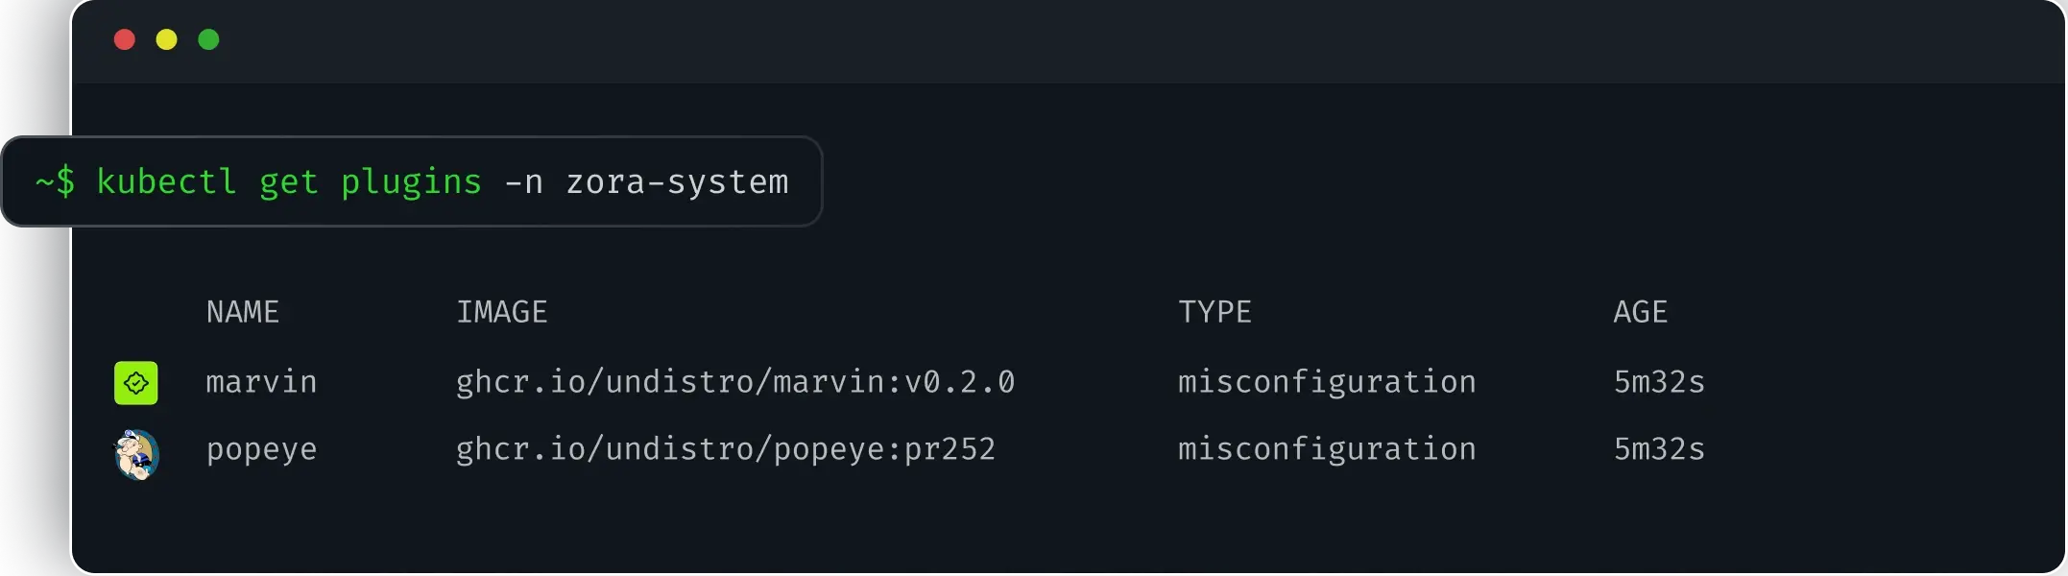Click the popeye:pr252 image path
This screenshot has height=576, width=2068.
pos(725,449)
